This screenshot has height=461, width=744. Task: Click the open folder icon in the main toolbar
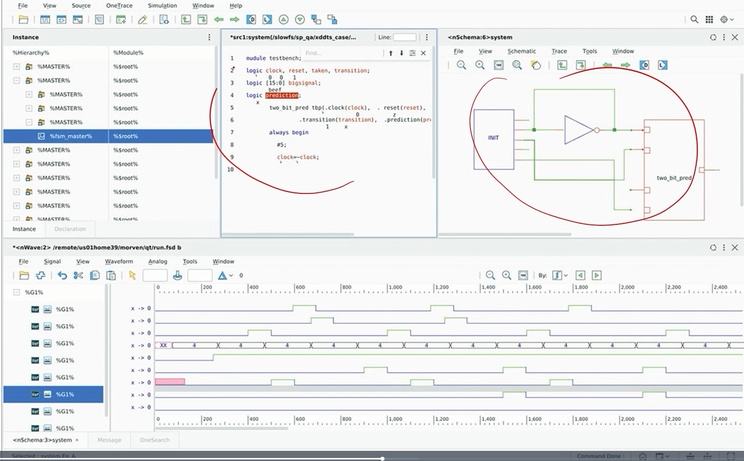tap(23, 20)
